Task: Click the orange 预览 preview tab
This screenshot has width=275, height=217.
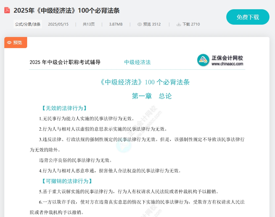Action: 16,43
